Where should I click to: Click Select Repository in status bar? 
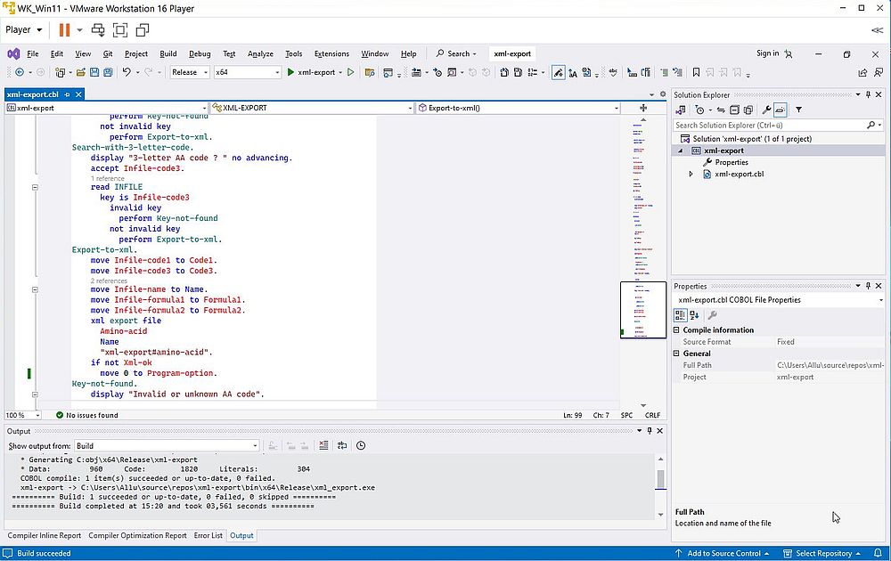click(x=822, y=553)
